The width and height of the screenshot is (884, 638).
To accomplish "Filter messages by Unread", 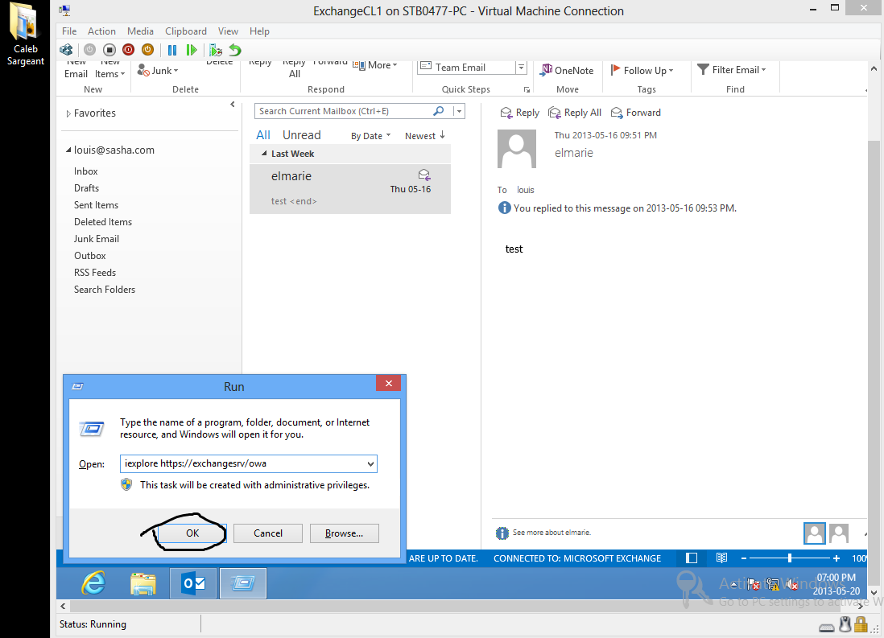I will point(302,135).
